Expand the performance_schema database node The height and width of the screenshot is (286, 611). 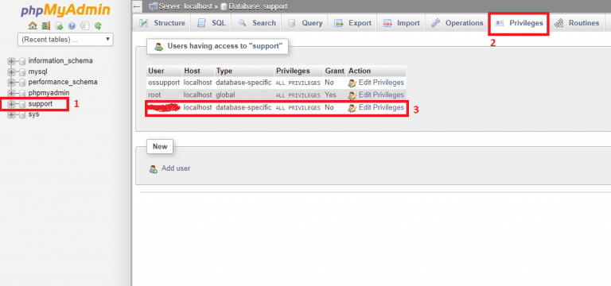point(11,83)
